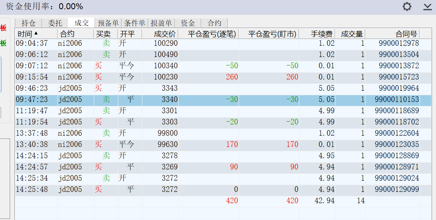Sort by 平仓盈亏(逐笔) column header

[x=208, y=34]
